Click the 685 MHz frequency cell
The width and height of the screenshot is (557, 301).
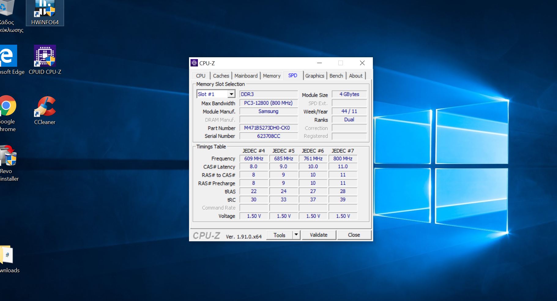[x=284, y=159]
